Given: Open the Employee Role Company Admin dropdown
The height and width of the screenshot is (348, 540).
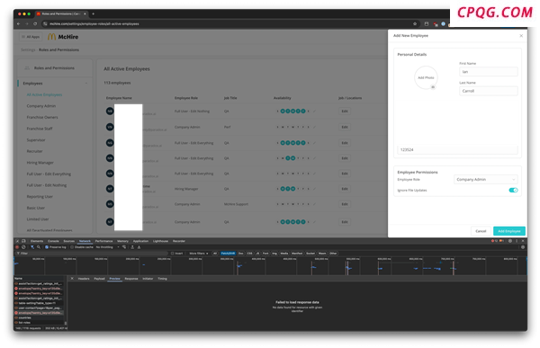Looking at the screenshot, I should pos(486,179).
